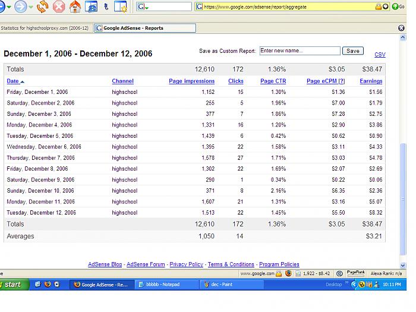Launch Firefox from quick launch bar
416x312 pixels.
[47, 285]
